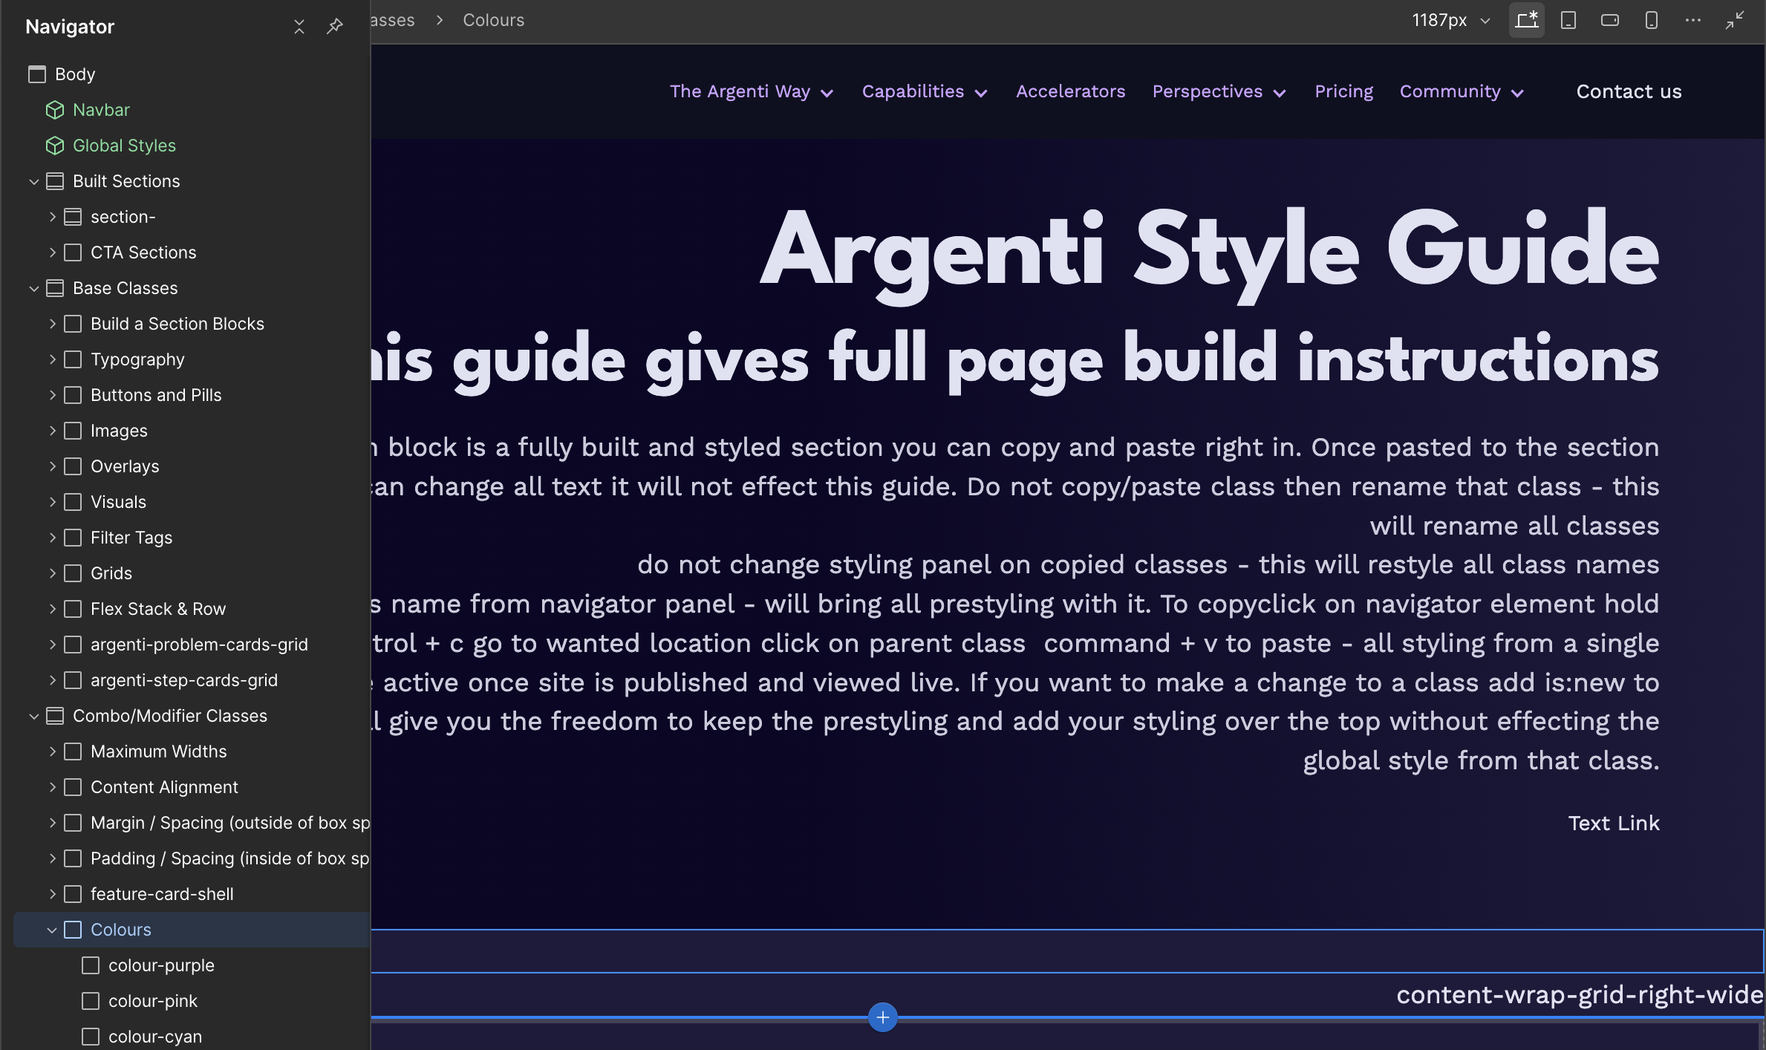Select Padding / Spacing tree row

pyautogui.click(x=192, y=858)
